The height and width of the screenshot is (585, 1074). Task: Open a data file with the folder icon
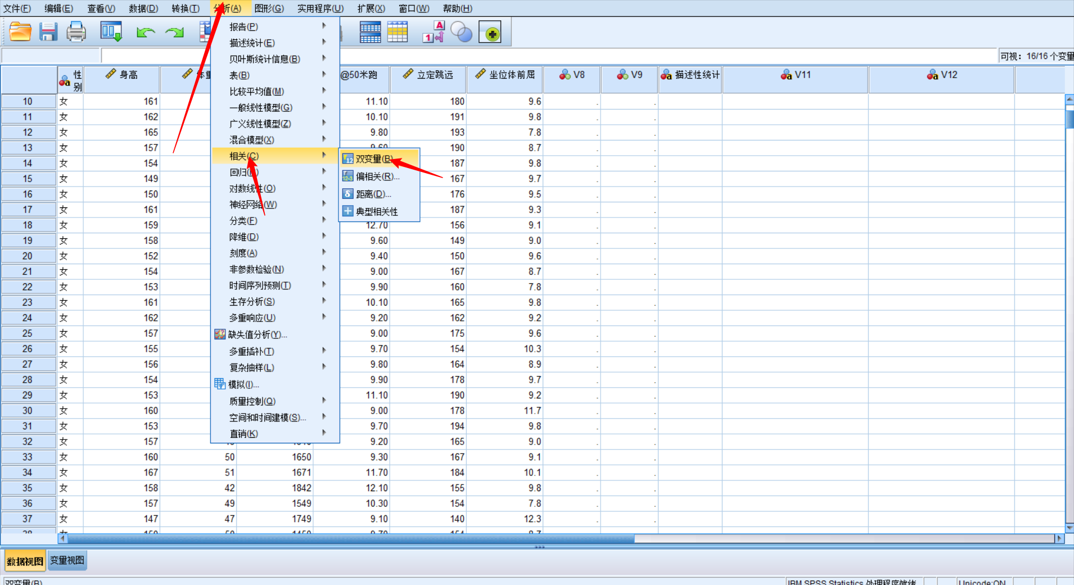(20, 31)
